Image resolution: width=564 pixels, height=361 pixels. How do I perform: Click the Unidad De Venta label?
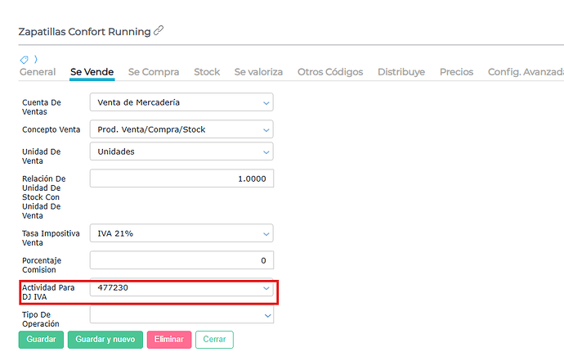click(42, 156)
